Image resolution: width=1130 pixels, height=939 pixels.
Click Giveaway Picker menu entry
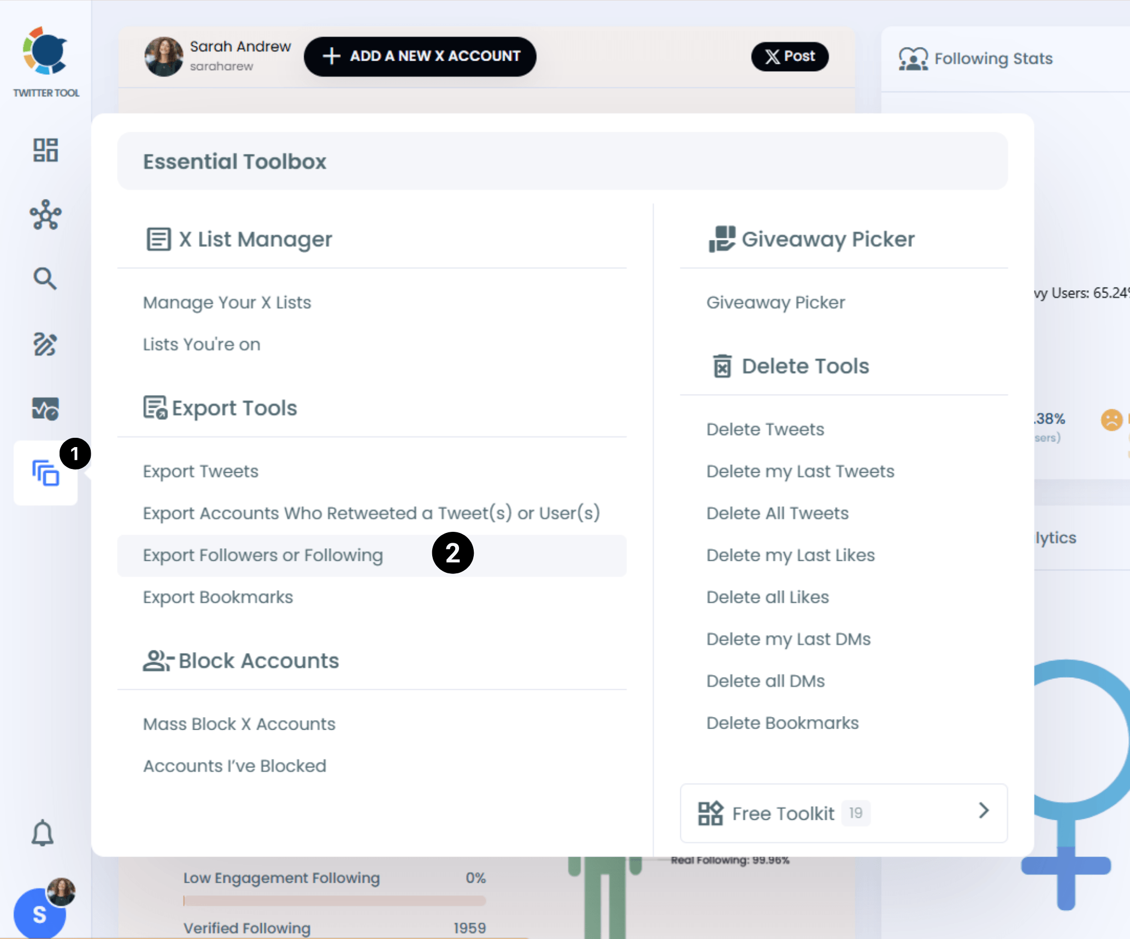(x=775, y=302)
